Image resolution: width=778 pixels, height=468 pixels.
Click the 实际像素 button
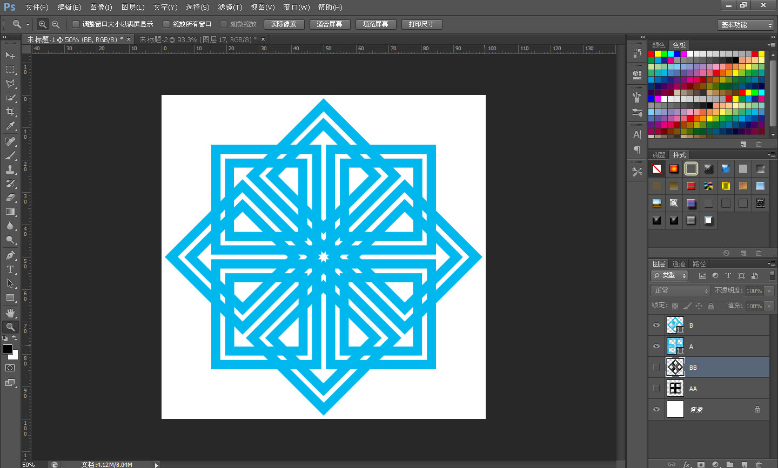point(284,24)
